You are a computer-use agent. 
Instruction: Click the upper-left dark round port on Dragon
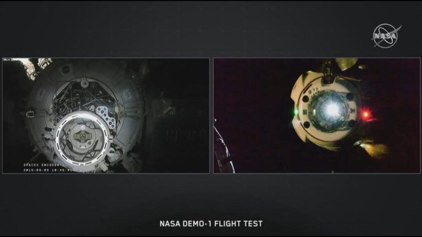305,99
